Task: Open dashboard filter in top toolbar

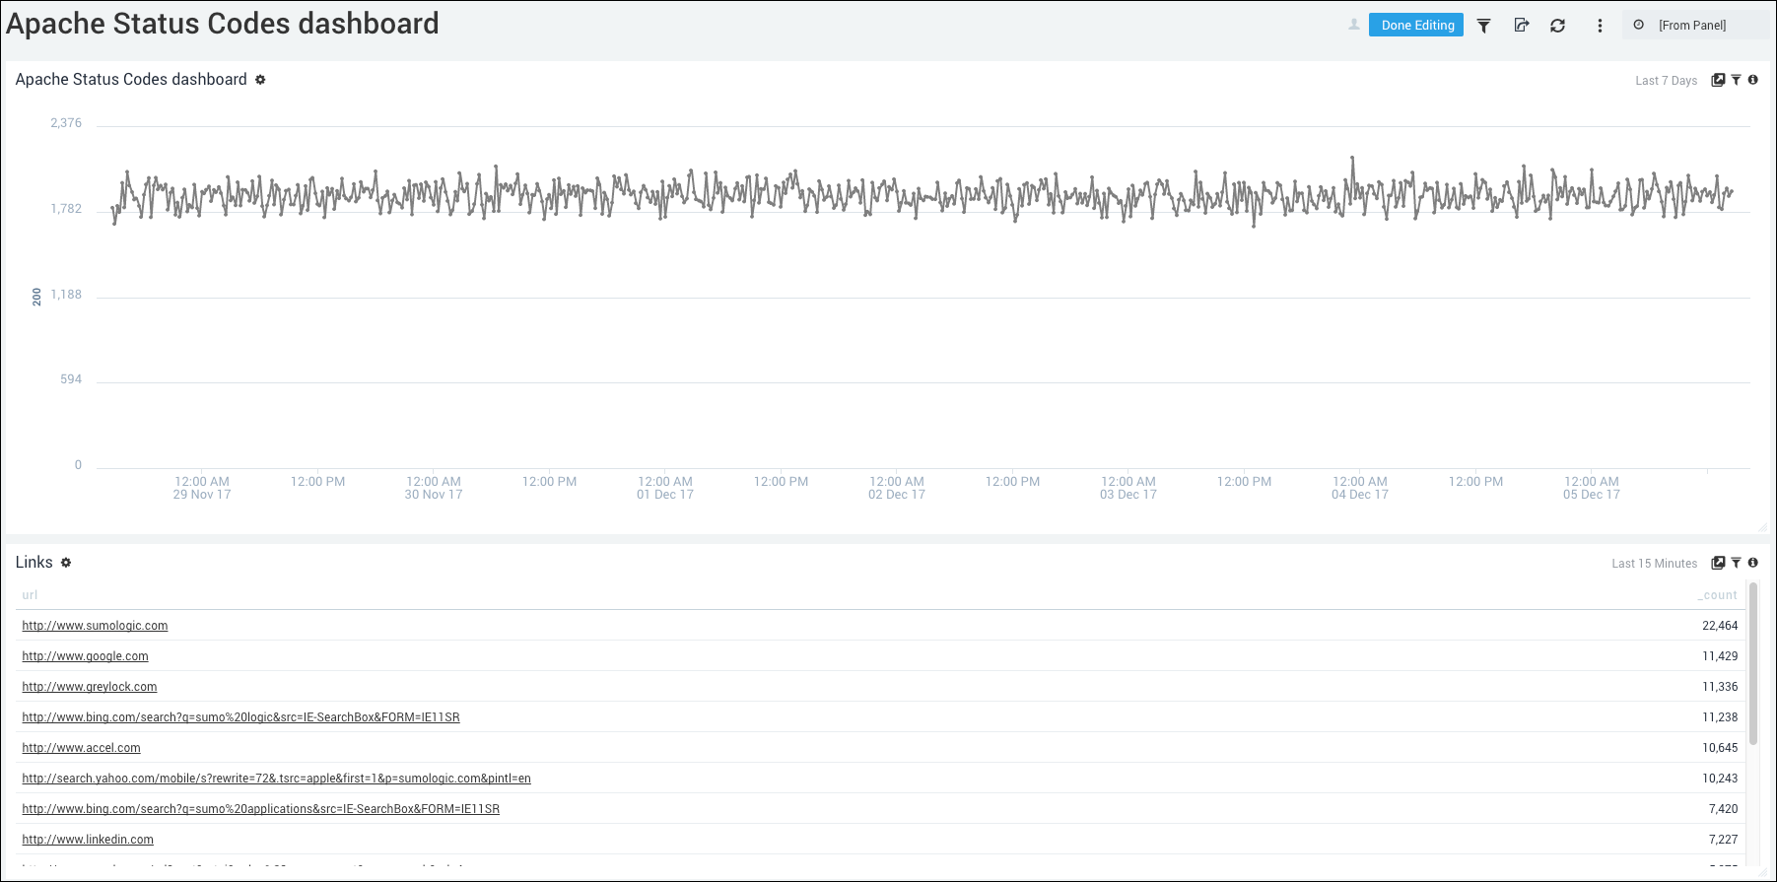Action: pyautogui.click(x=1483, y=26)
